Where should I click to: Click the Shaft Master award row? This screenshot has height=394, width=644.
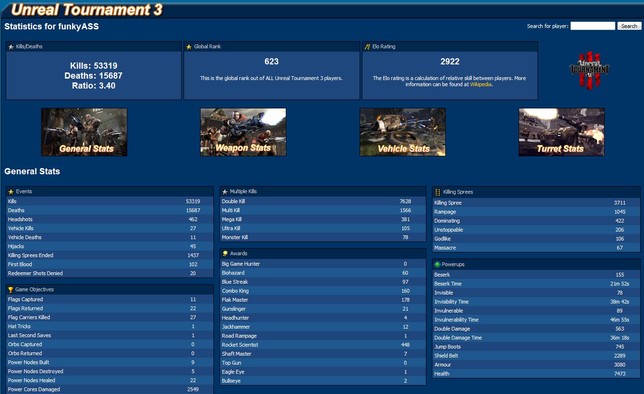tap(323, 354)
